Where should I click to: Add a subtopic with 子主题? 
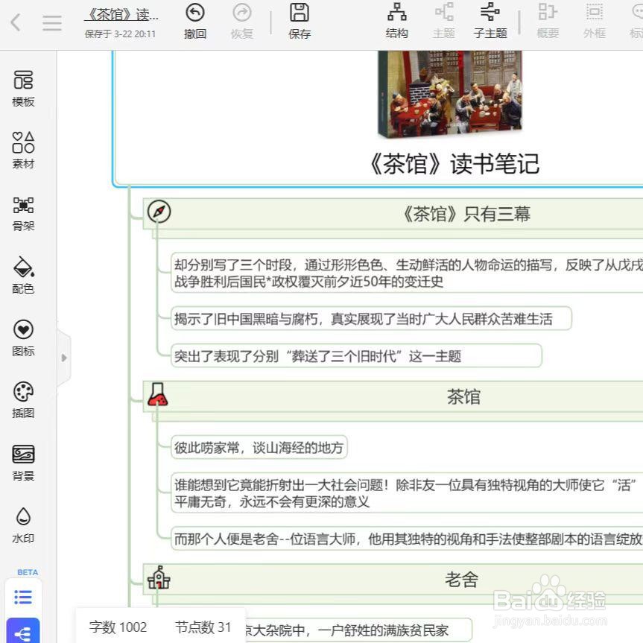click(490, 22)
